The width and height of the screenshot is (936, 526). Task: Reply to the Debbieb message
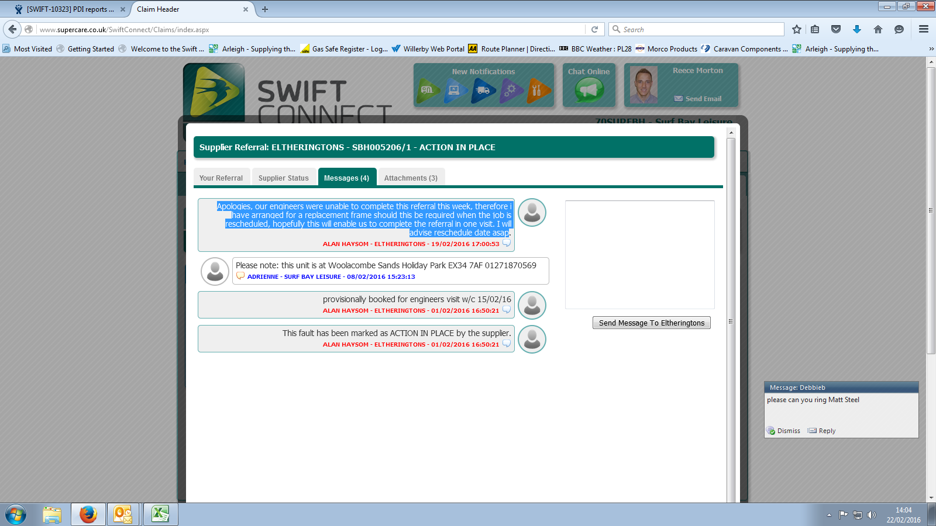(x=822, y=431)
